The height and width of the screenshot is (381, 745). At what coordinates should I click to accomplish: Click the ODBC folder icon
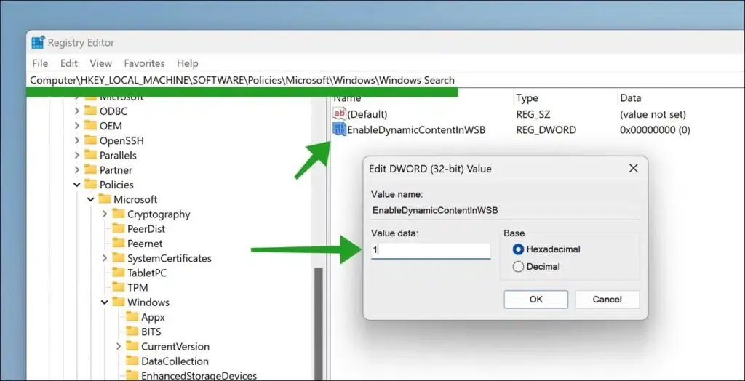pyautogui.click(x=90, y=111)
